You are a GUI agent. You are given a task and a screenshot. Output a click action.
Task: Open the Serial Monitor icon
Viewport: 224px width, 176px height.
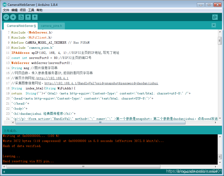click(215, 17)
